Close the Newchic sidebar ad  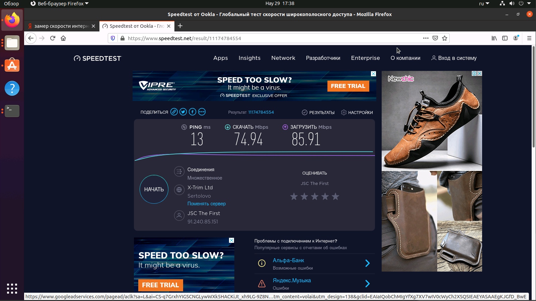pyautogui.click(x=479, y=73)
